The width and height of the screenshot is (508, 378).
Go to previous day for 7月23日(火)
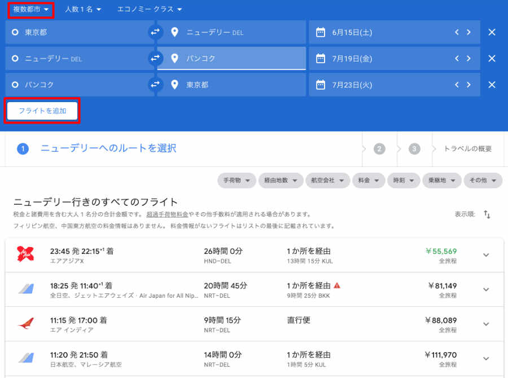pos(457,85)
